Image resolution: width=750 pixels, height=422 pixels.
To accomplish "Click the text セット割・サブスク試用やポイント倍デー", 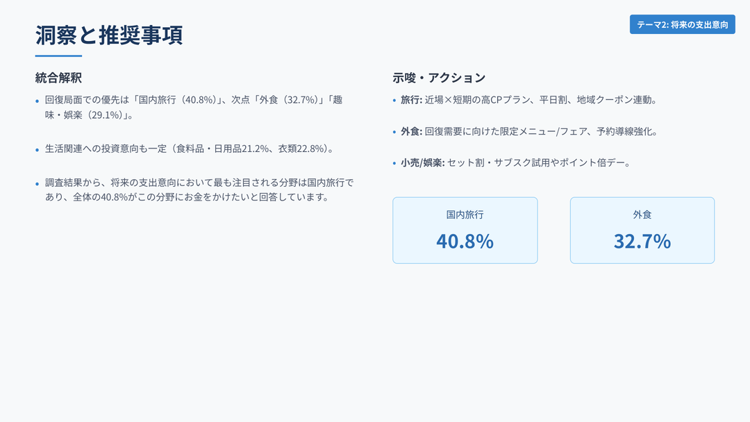I will (538, 163).
